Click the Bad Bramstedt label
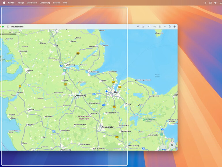Image resolution: width=222 pixels, height=167 pixels. pyautogui.click(x=99, y=149)
